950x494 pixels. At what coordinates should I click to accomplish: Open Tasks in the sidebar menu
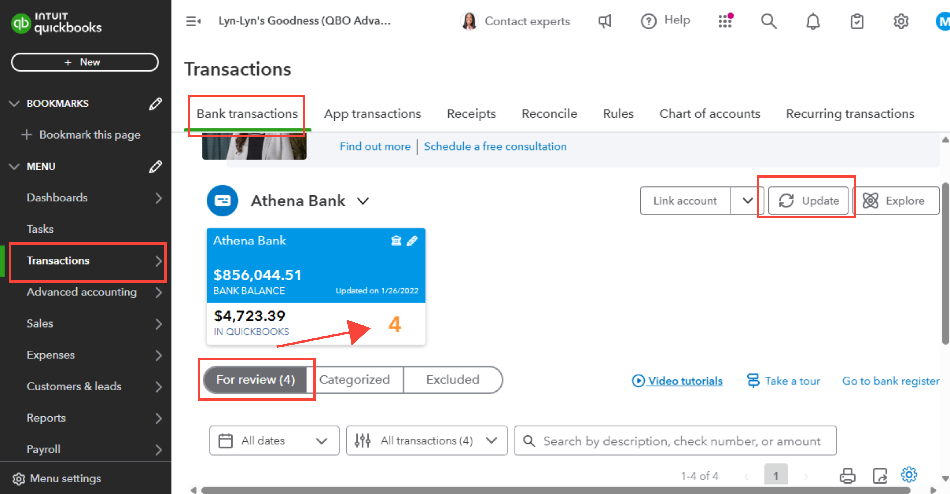[x=40, y=229]
